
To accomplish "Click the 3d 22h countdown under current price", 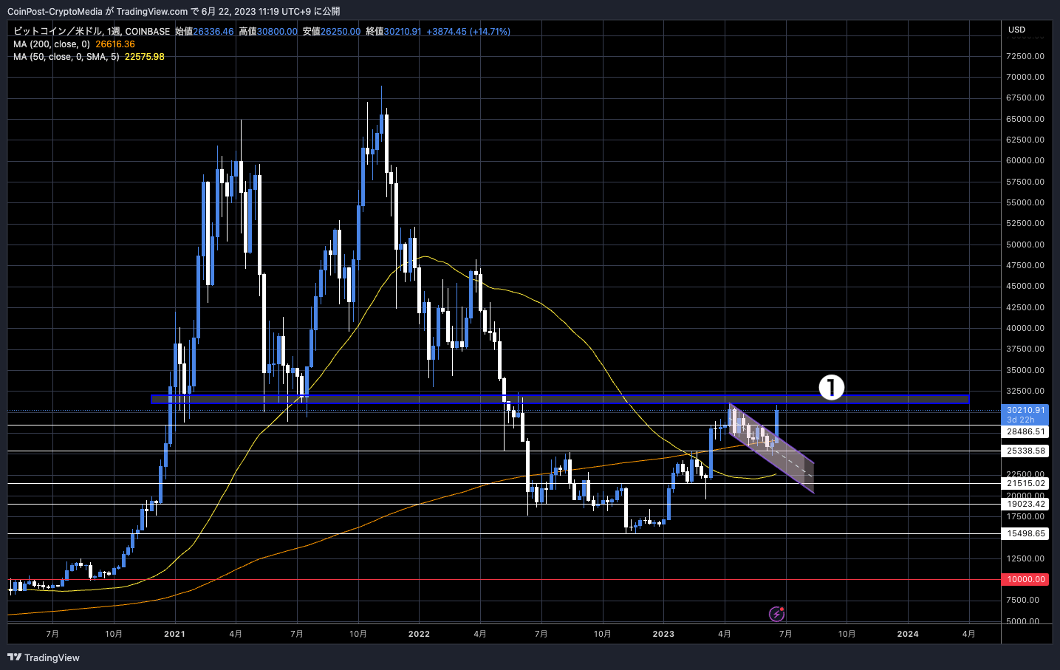I will coord(1021,420).
